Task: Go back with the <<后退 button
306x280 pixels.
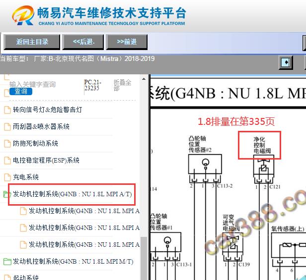Action: (83, 42)
